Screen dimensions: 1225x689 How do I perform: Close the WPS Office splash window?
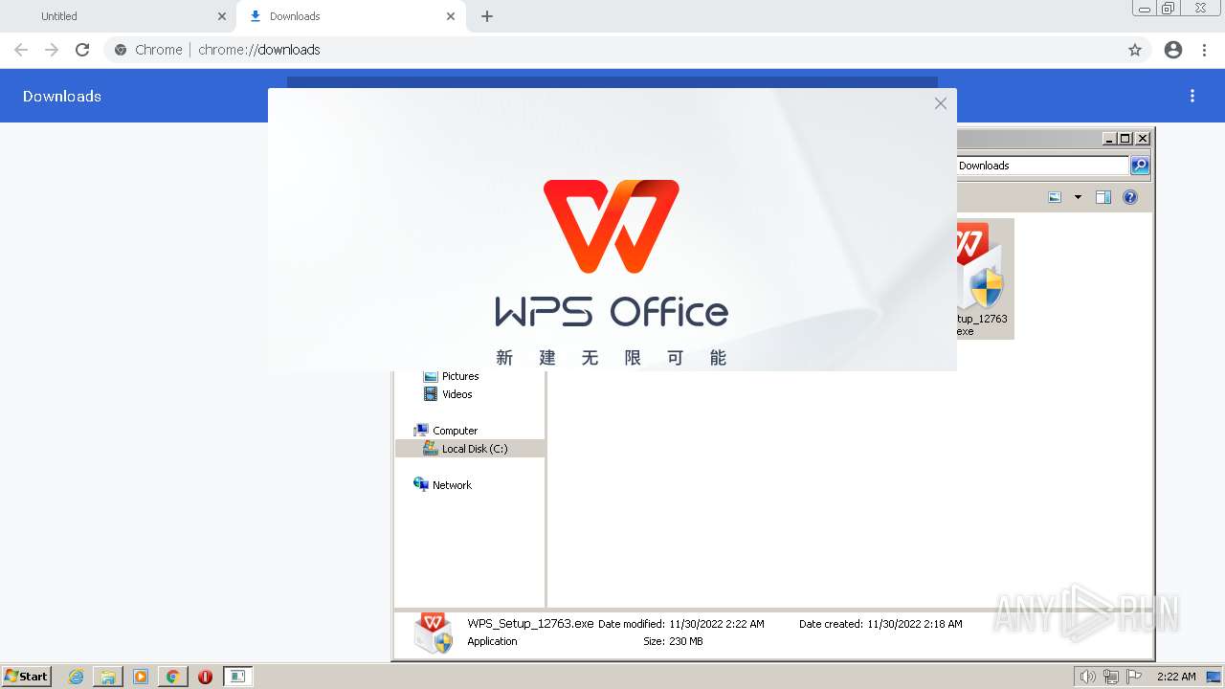pos(941,103)
